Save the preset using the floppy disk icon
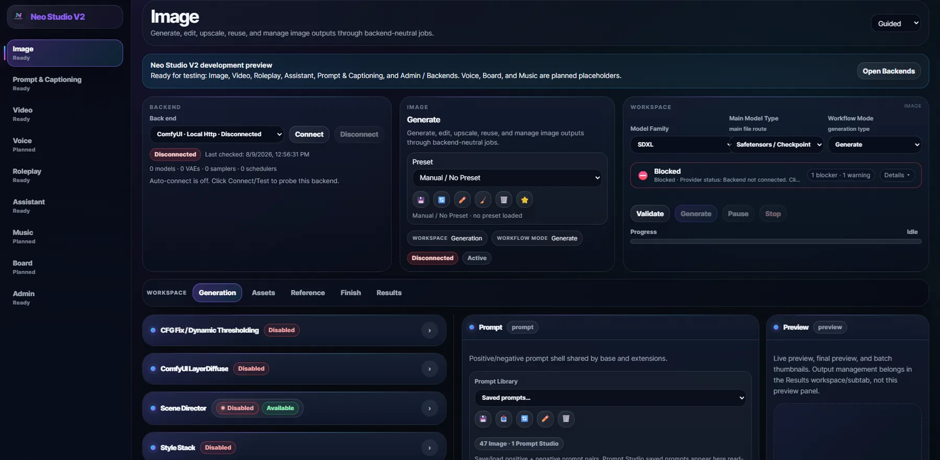This screenshot has height=460, width=940. coord(421,200)
